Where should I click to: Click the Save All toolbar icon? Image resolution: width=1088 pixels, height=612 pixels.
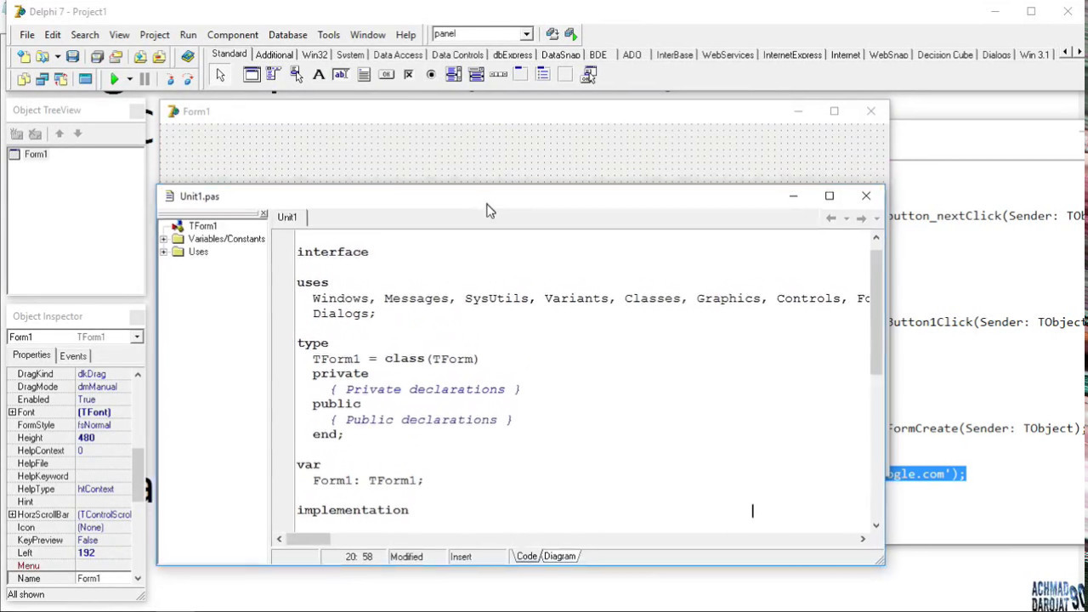(97, 57)
